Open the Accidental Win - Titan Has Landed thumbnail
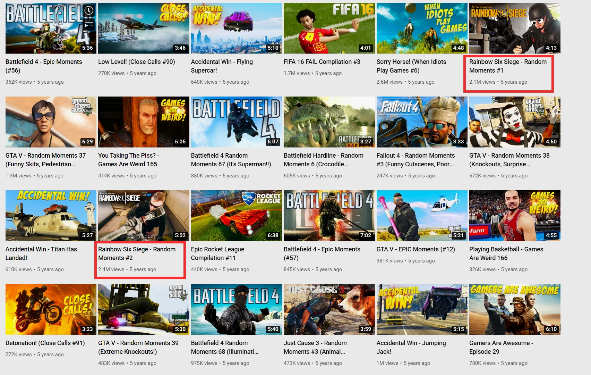 (x=51, y=216)
